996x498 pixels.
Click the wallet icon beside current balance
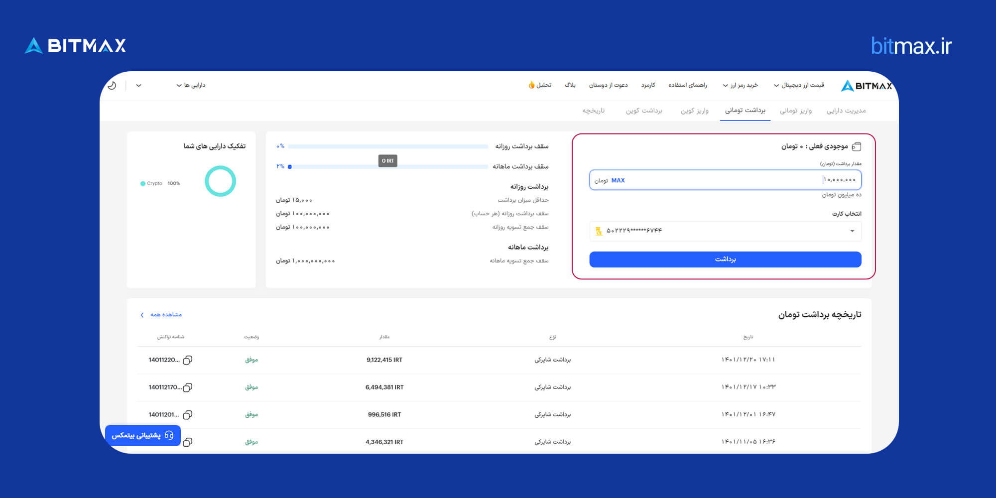click(x=857, y=146)
